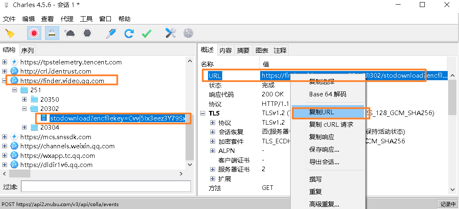This screenshot has width=459, height=209.
Task: Open the 窗口 menu
Action: tap(105, 19)
